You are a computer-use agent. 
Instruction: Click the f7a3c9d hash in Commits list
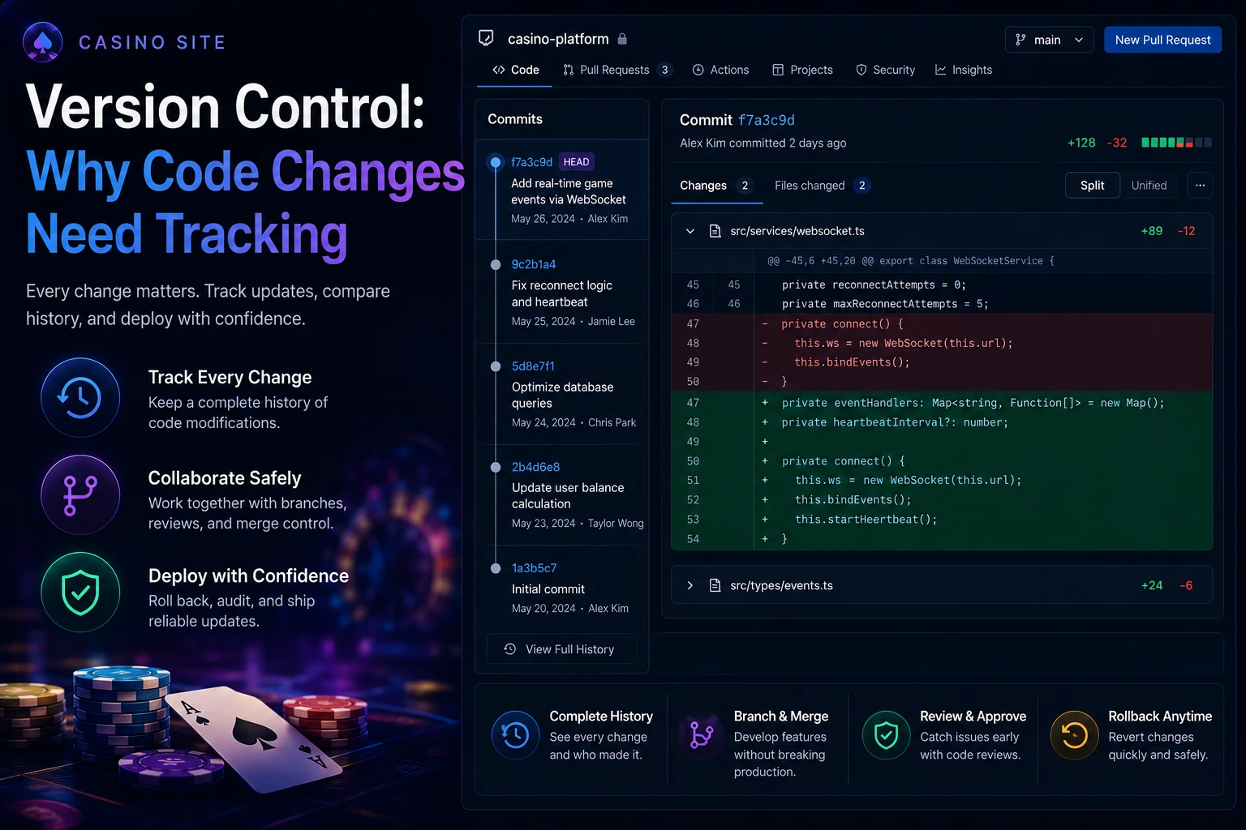tap(531, 162)
